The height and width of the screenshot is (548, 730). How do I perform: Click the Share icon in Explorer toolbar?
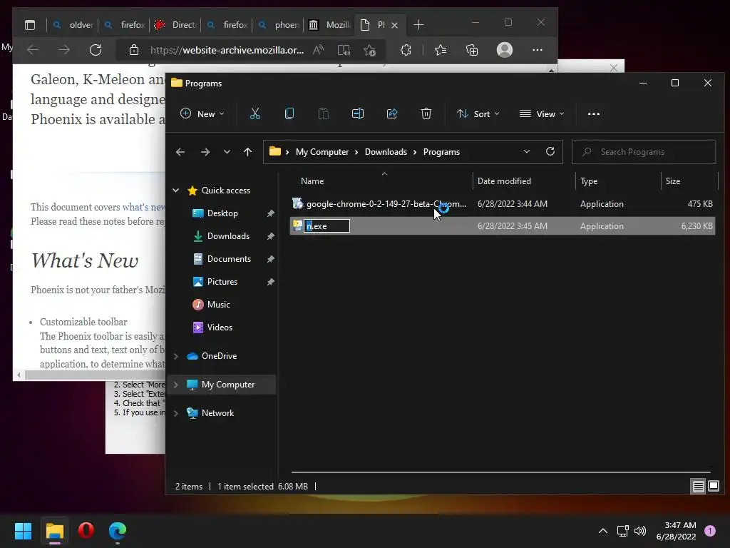[392, 113]
